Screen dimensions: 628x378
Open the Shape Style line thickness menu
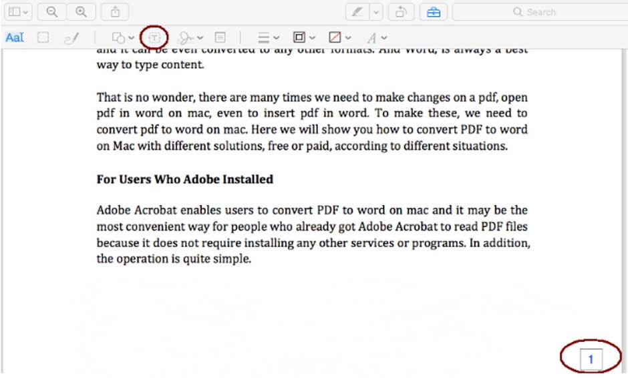268,37
